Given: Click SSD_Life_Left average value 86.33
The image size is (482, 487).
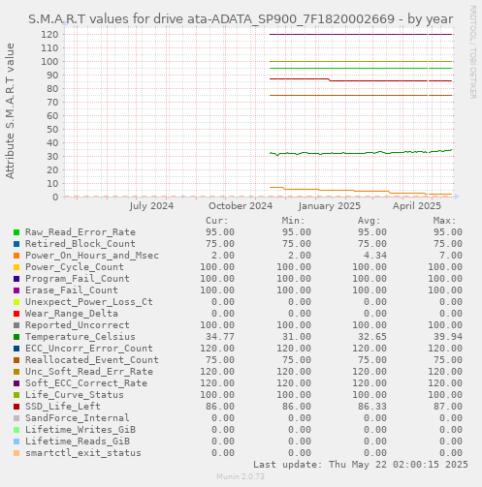Looking at the screenshot, I should click(x=372, y=407).
